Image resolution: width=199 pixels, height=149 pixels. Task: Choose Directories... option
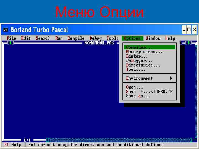click(x=150, y=65)
